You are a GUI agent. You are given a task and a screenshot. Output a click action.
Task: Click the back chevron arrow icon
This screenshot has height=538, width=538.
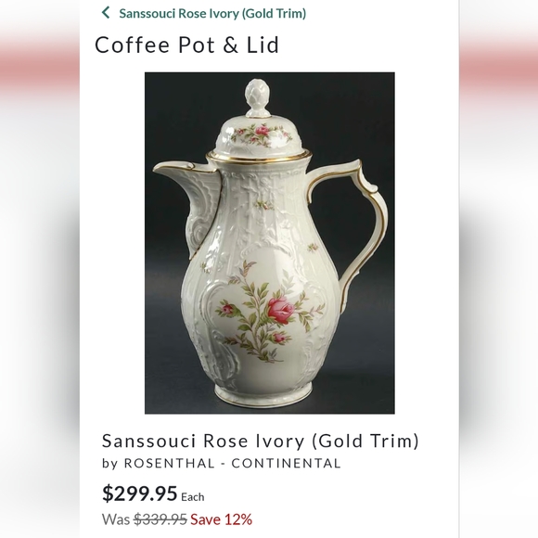106,13
